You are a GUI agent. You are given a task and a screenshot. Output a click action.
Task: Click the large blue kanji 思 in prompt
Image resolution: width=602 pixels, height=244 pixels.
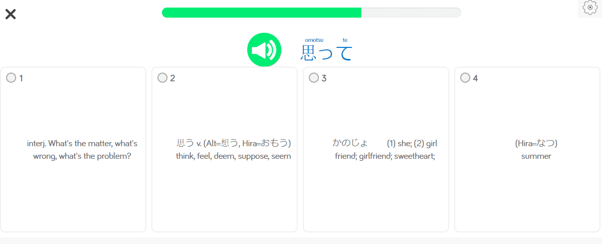point(308,53)
